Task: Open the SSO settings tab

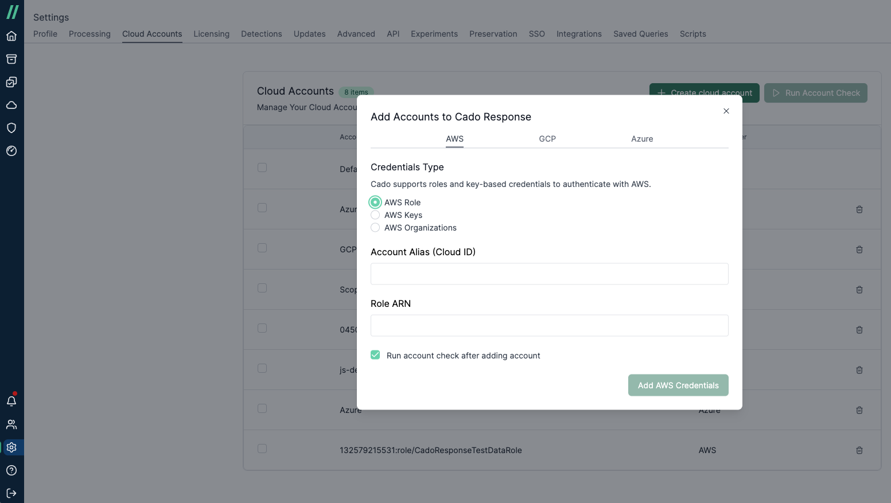Action: pyautogui.click(x=537, y=34)
